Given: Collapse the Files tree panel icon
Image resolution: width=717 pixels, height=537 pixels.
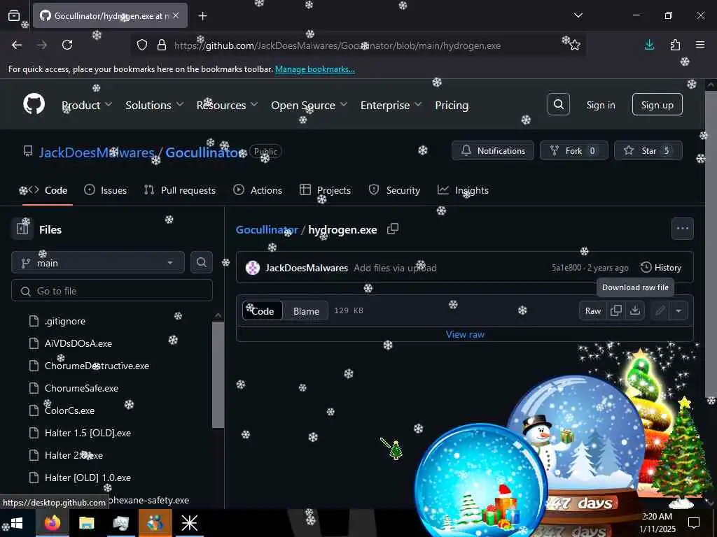Looking at the screenshot, I should [22, 229].
